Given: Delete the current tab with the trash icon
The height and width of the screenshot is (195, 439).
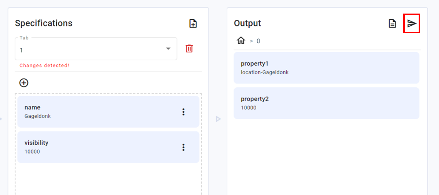Looking at the screenshot, I should [189, 49].
